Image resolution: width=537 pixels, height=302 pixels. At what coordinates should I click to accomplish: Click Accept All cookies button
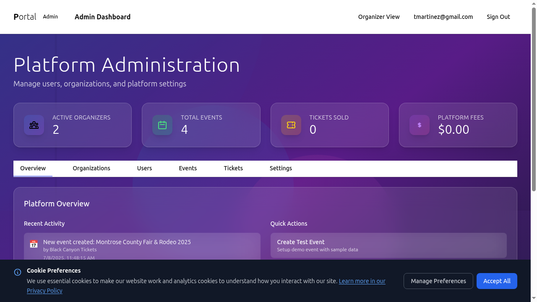click(x=497, y=281)
